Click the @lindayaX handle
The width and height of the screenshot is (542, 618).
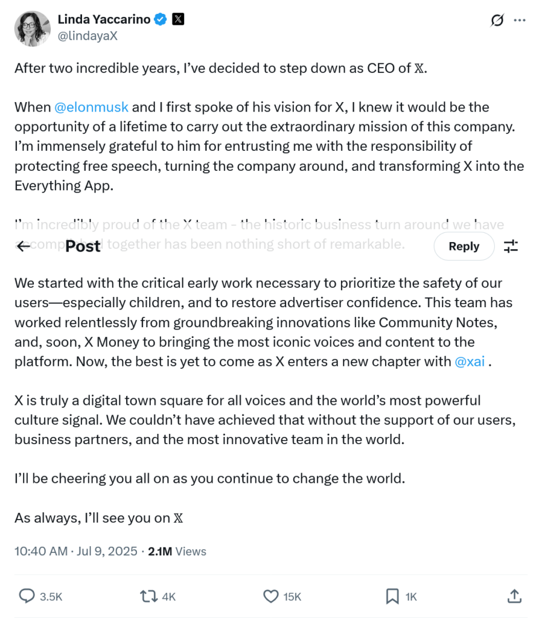pos(87,36)
